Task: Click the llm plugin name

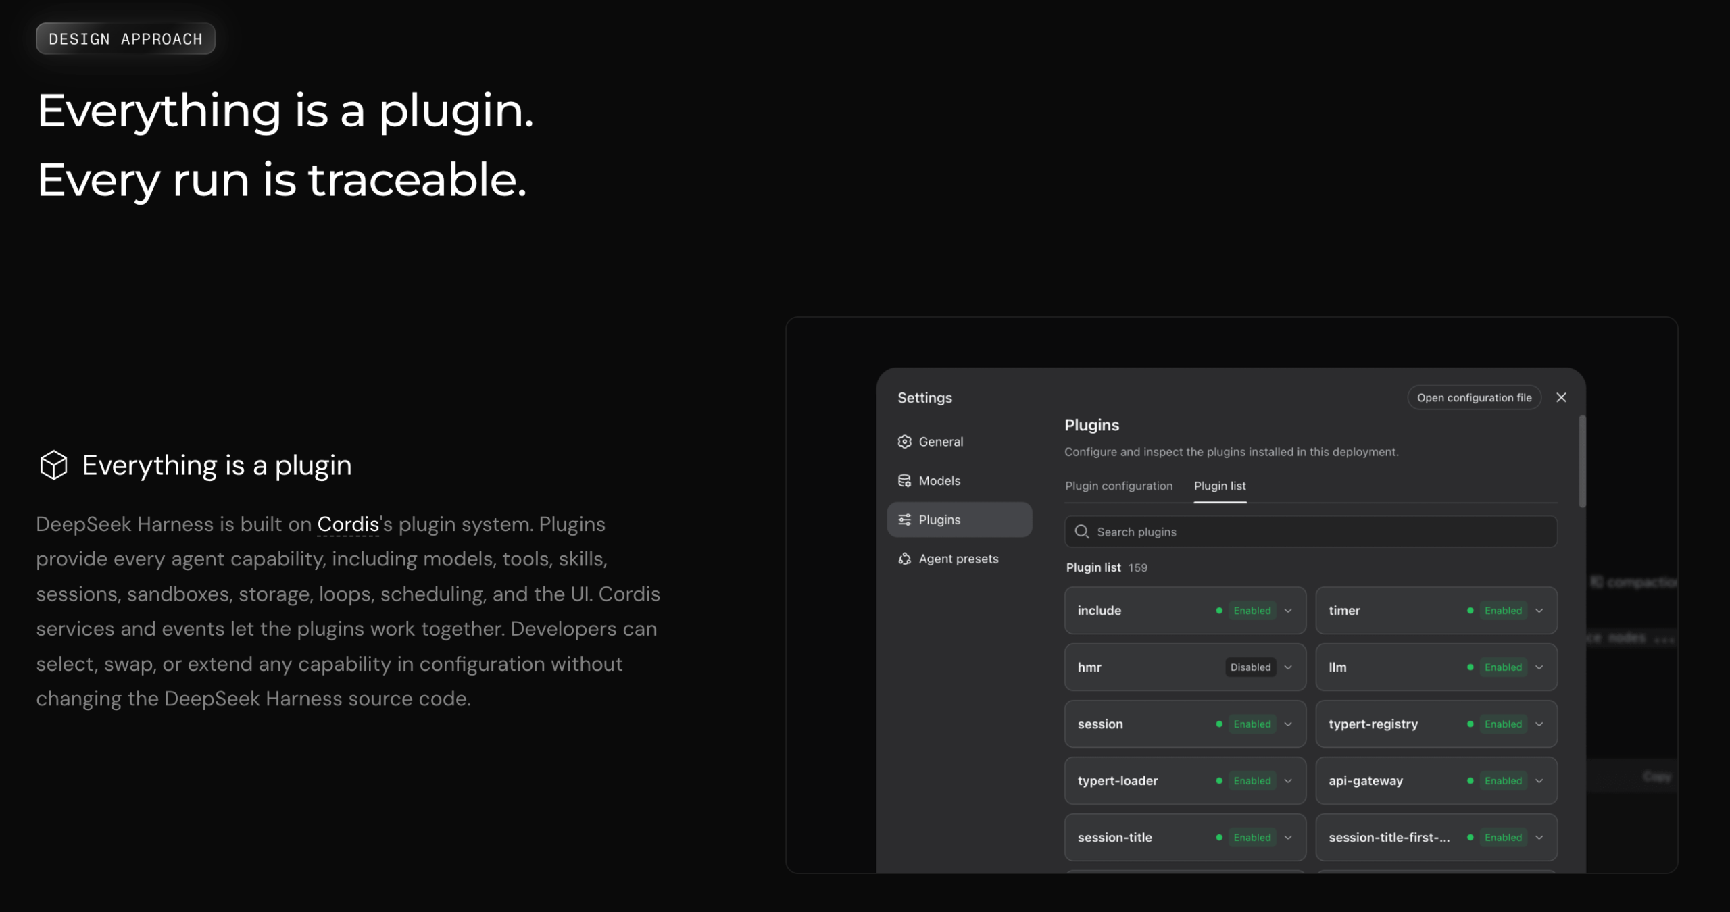Action: (1337, 667)
